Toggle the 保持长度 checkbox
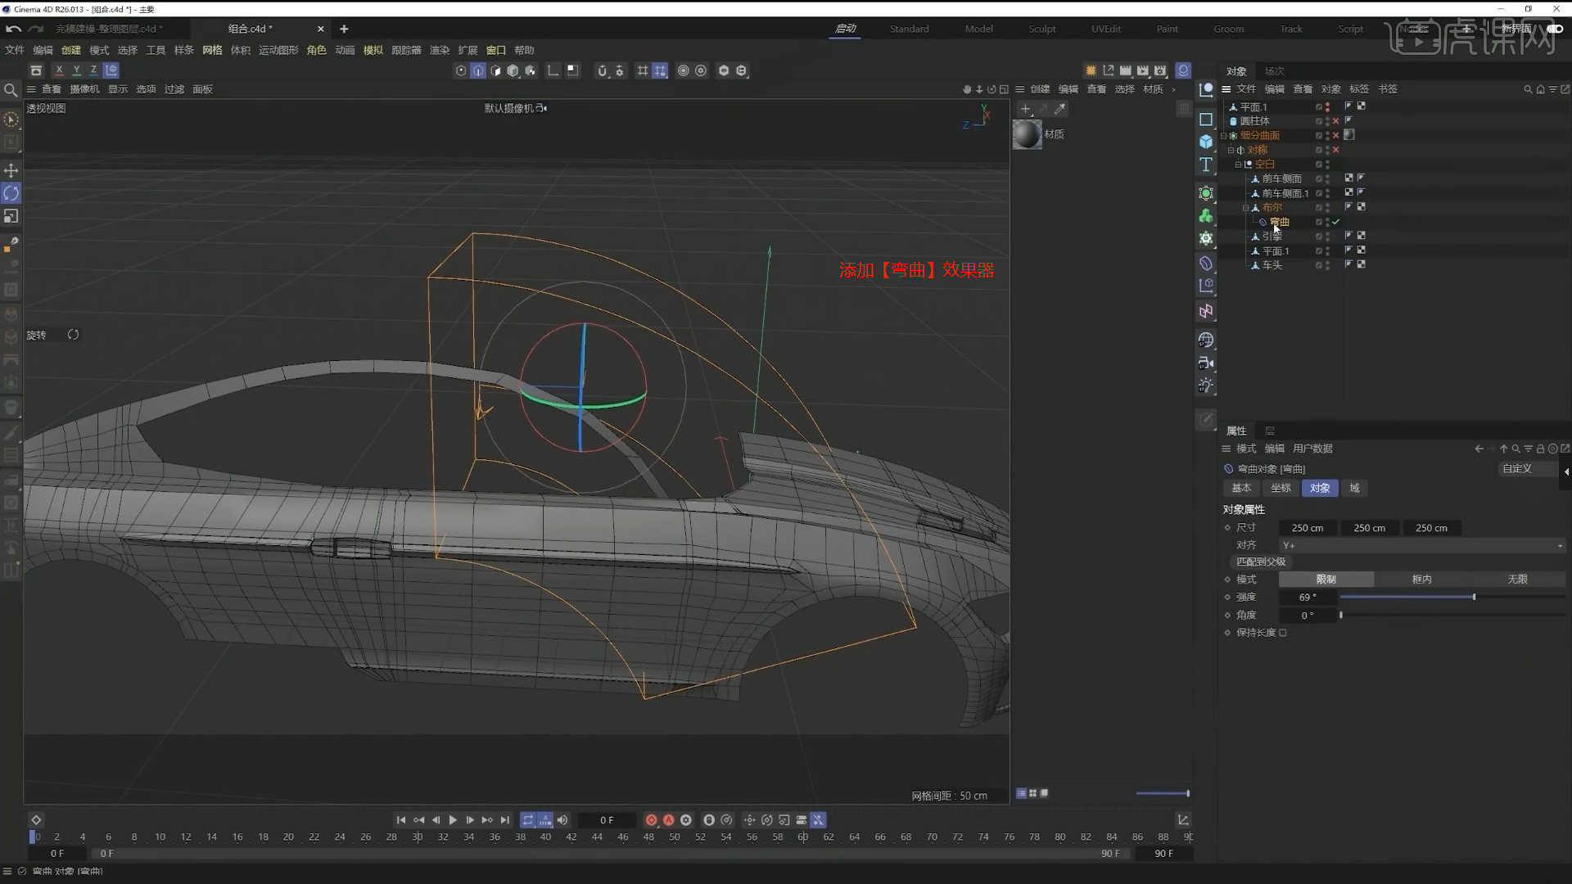 pos(1283,633)
